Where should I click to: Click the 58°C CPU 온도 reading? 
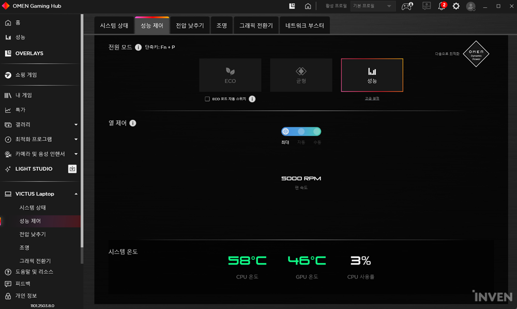point(247,261)
